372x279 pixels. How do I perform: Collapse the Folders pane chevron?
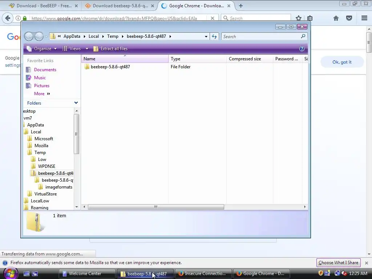click(x=76, y=103)
